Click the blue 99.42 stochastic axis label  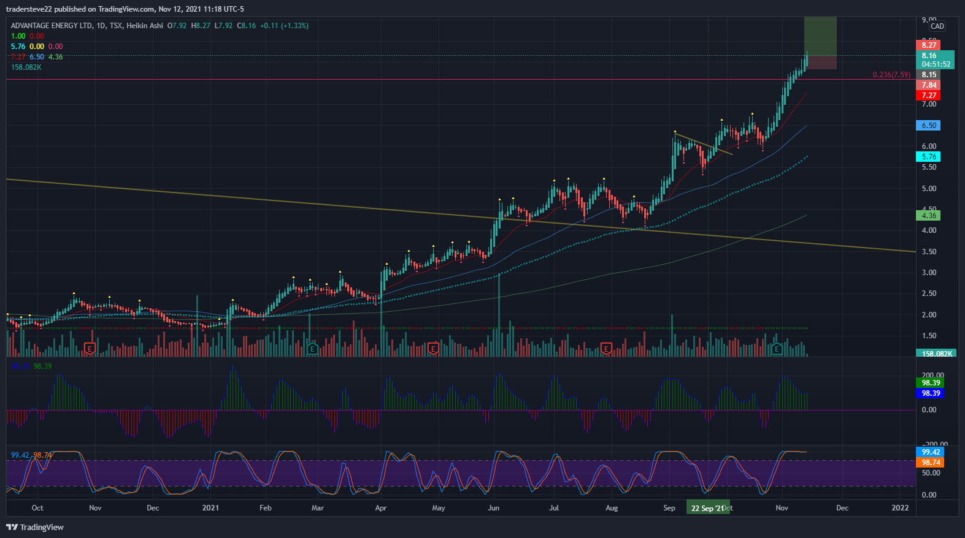pyautogui.click(x=931, y=452)
